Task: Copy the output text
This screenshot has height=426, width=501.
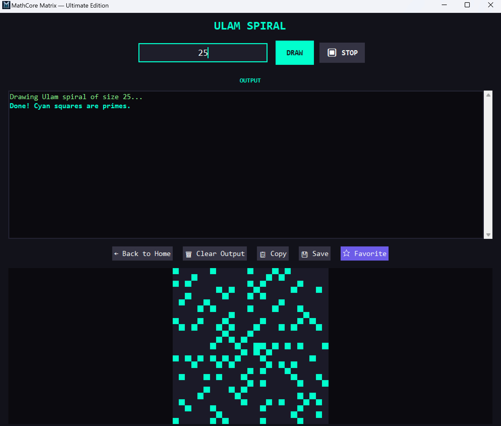Action: tap(273, 253)
